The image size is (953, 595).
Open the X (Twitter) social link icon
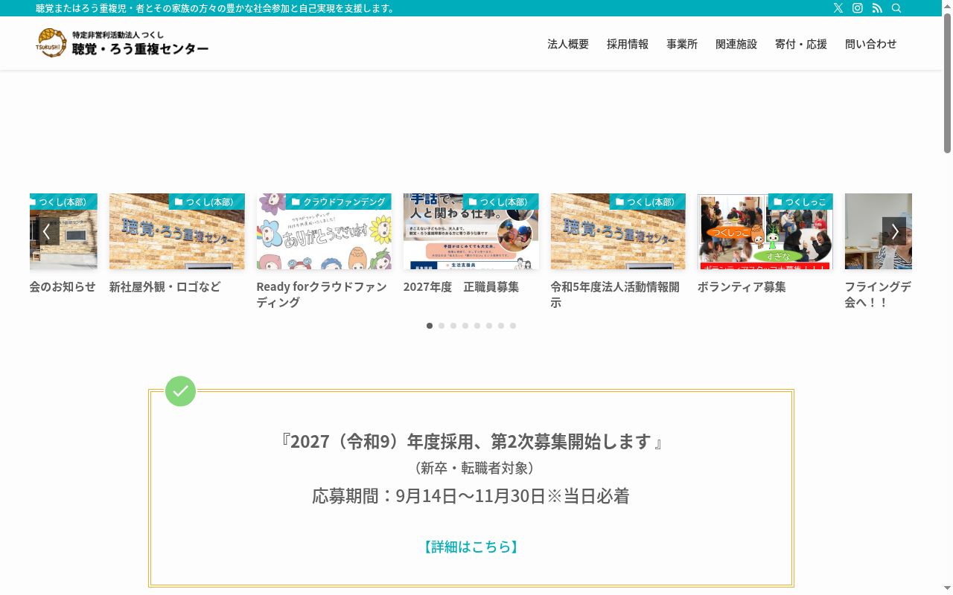point(838,8)
